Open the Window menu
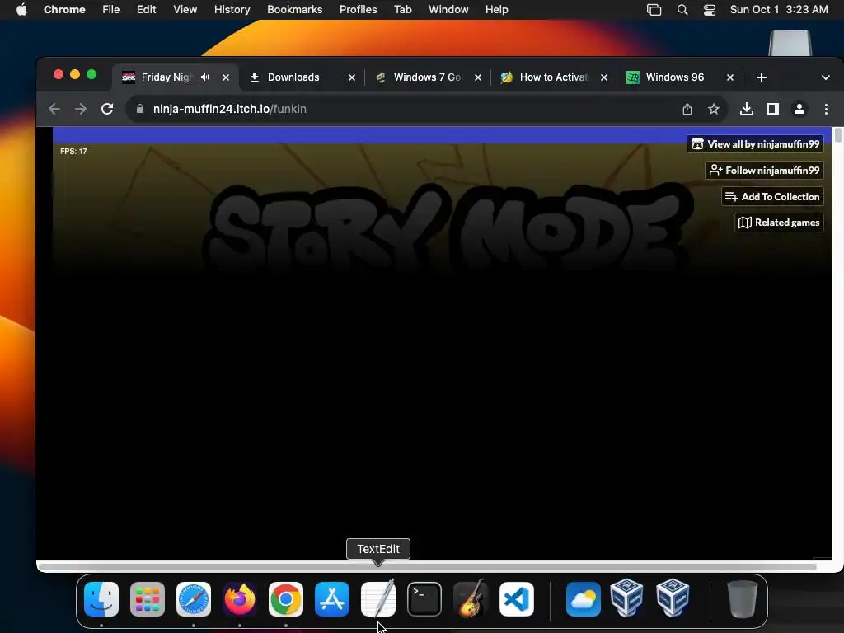The width and height of the screenshot is (844, 633). [x=448, y=10]
